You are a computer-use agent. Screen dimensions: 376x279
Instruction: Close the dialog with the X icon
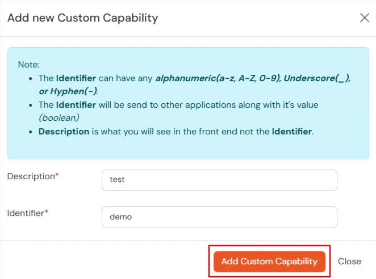(365, 18)
